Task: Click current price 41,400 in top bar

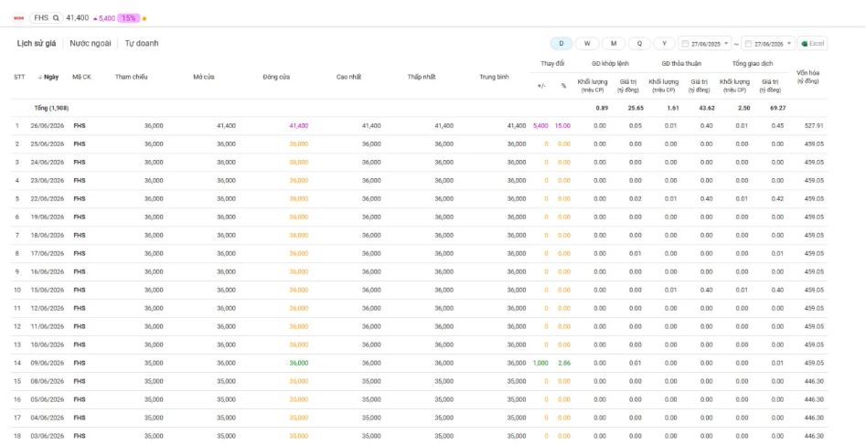Action: 78,18
